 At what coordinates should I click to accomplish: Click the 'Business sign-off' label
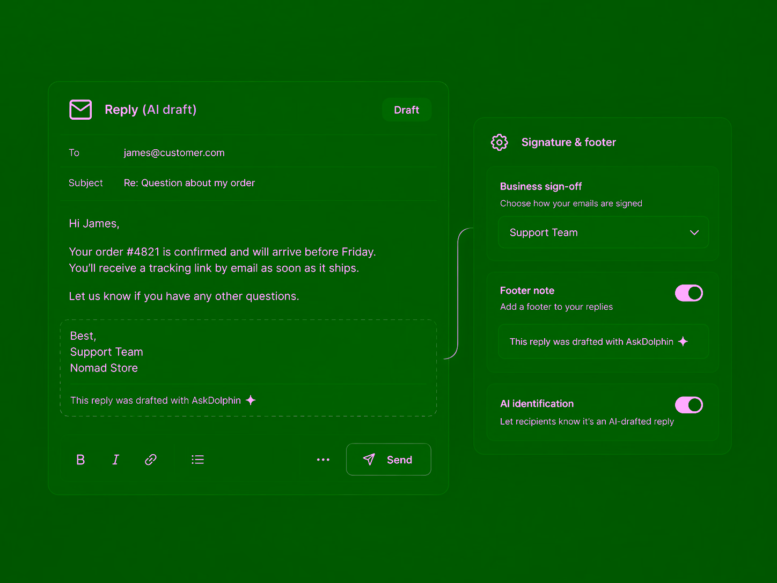point(541,186)
